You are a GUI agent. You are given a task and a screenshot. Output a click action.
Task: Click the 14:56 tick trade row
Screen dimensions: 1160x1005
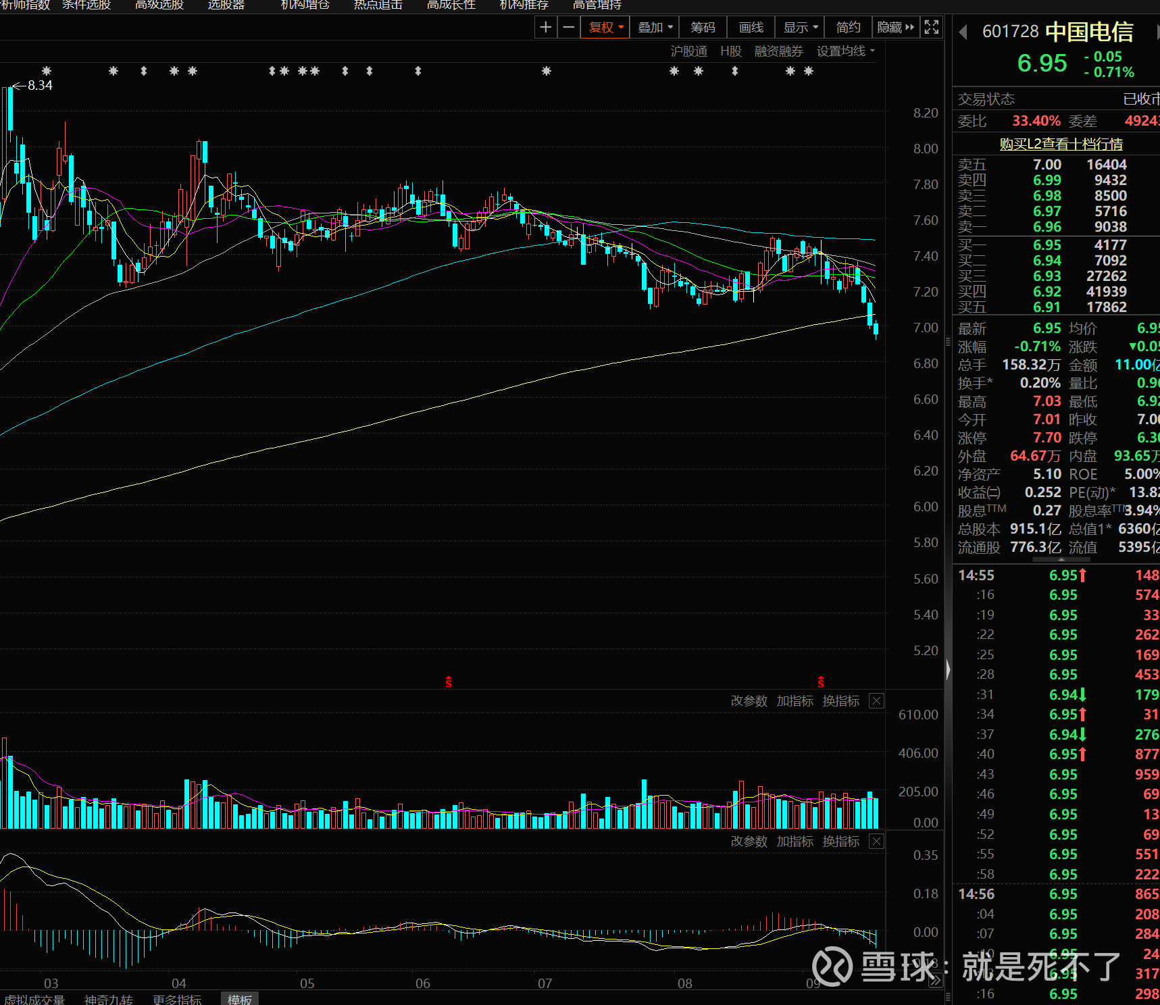[1056, 894]
